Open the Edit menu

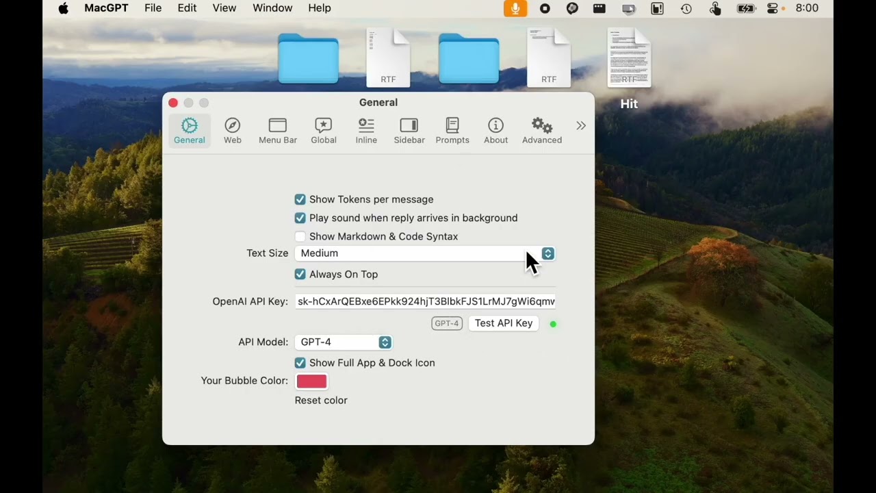click(x=187, y=8)
